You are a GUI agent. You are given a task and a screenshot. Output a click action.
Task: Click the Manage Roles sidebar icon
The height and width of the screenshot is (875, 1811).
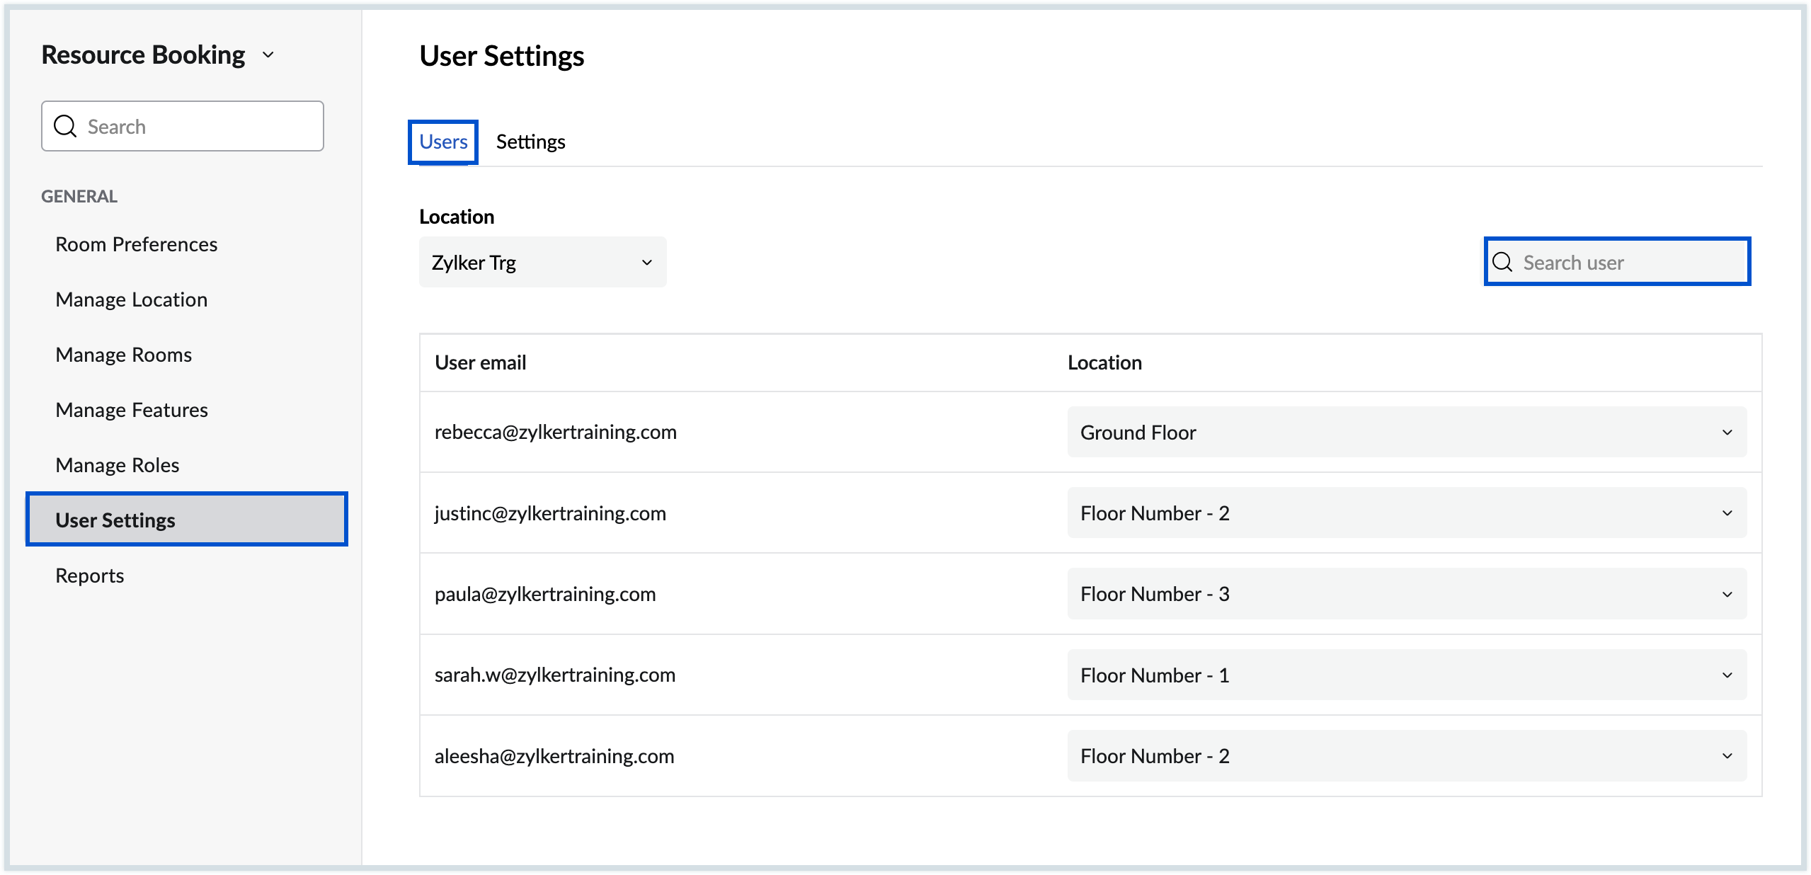coord(117,464)
